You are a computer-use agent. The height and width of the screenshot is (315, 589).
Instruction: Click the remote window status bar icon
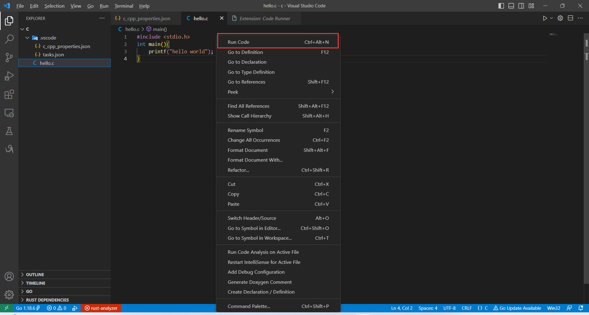click(x=6, y=308)
